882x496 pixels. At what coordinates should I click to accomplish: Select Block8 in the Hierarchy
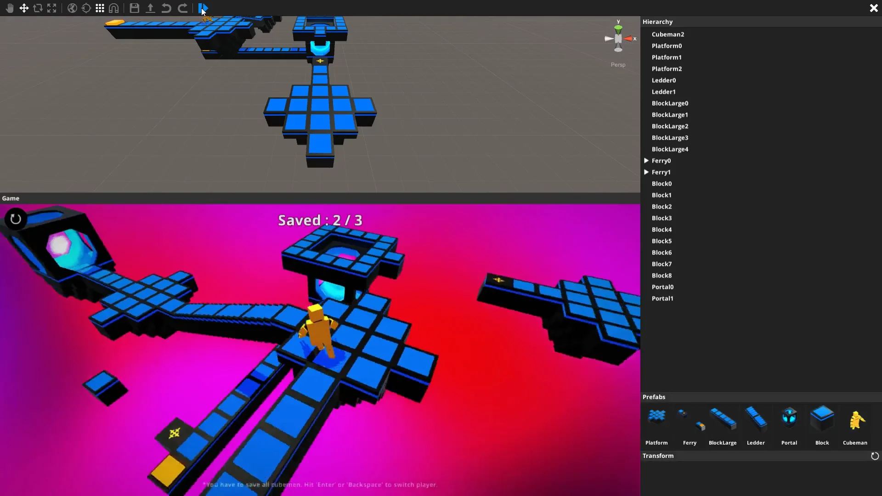tap(661, 275)
